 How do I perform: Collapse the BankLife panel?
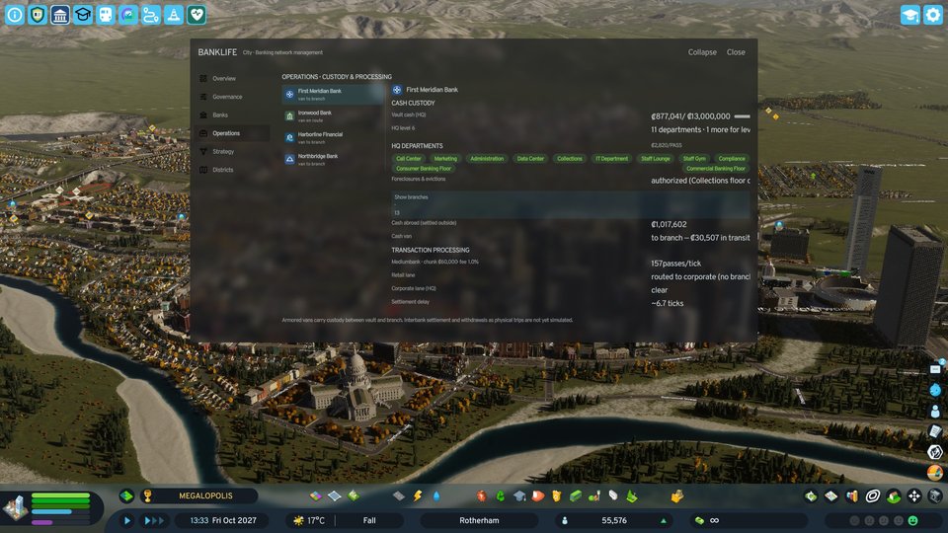coord(702,52)
